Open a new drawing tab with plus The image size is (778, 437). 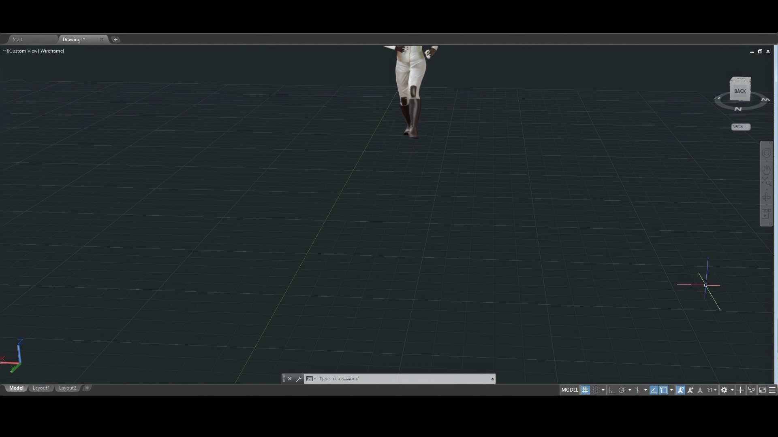tap(115, 40)
